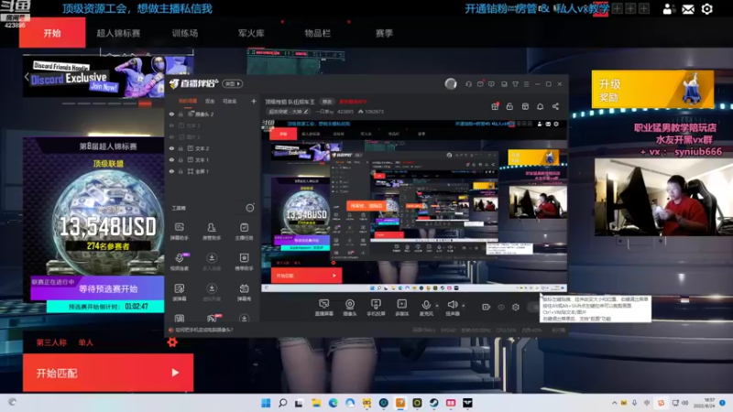733x412 pixels.
Task: Click the unlock icon beside room info
Action: click(509, 106)
